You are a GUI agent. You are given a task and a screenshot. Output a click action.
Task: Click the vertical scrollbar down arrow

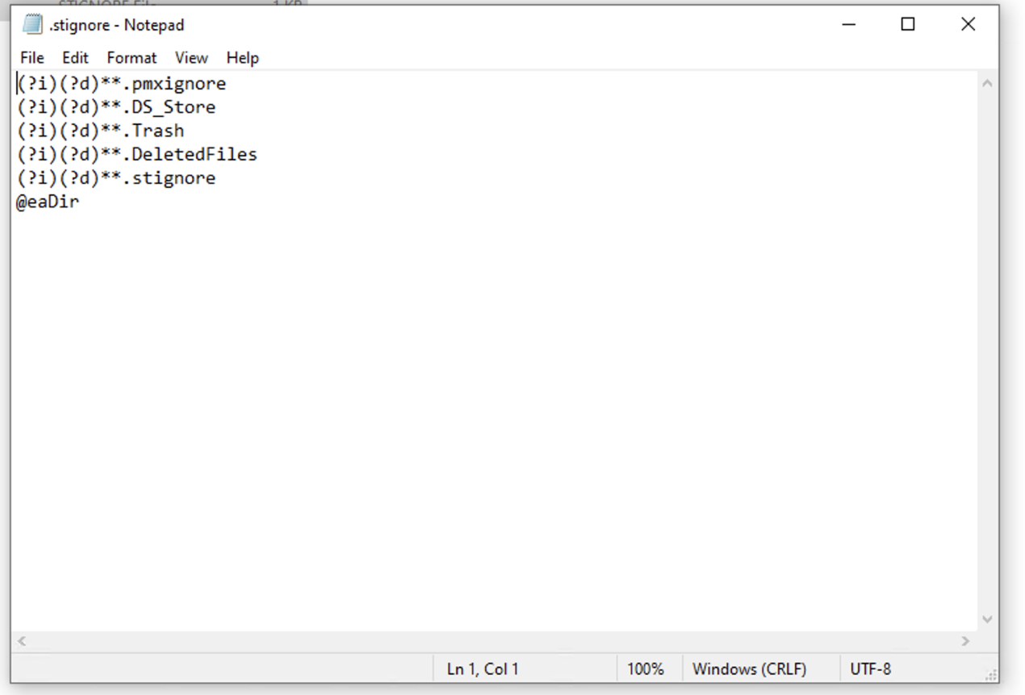pos(987,619)
